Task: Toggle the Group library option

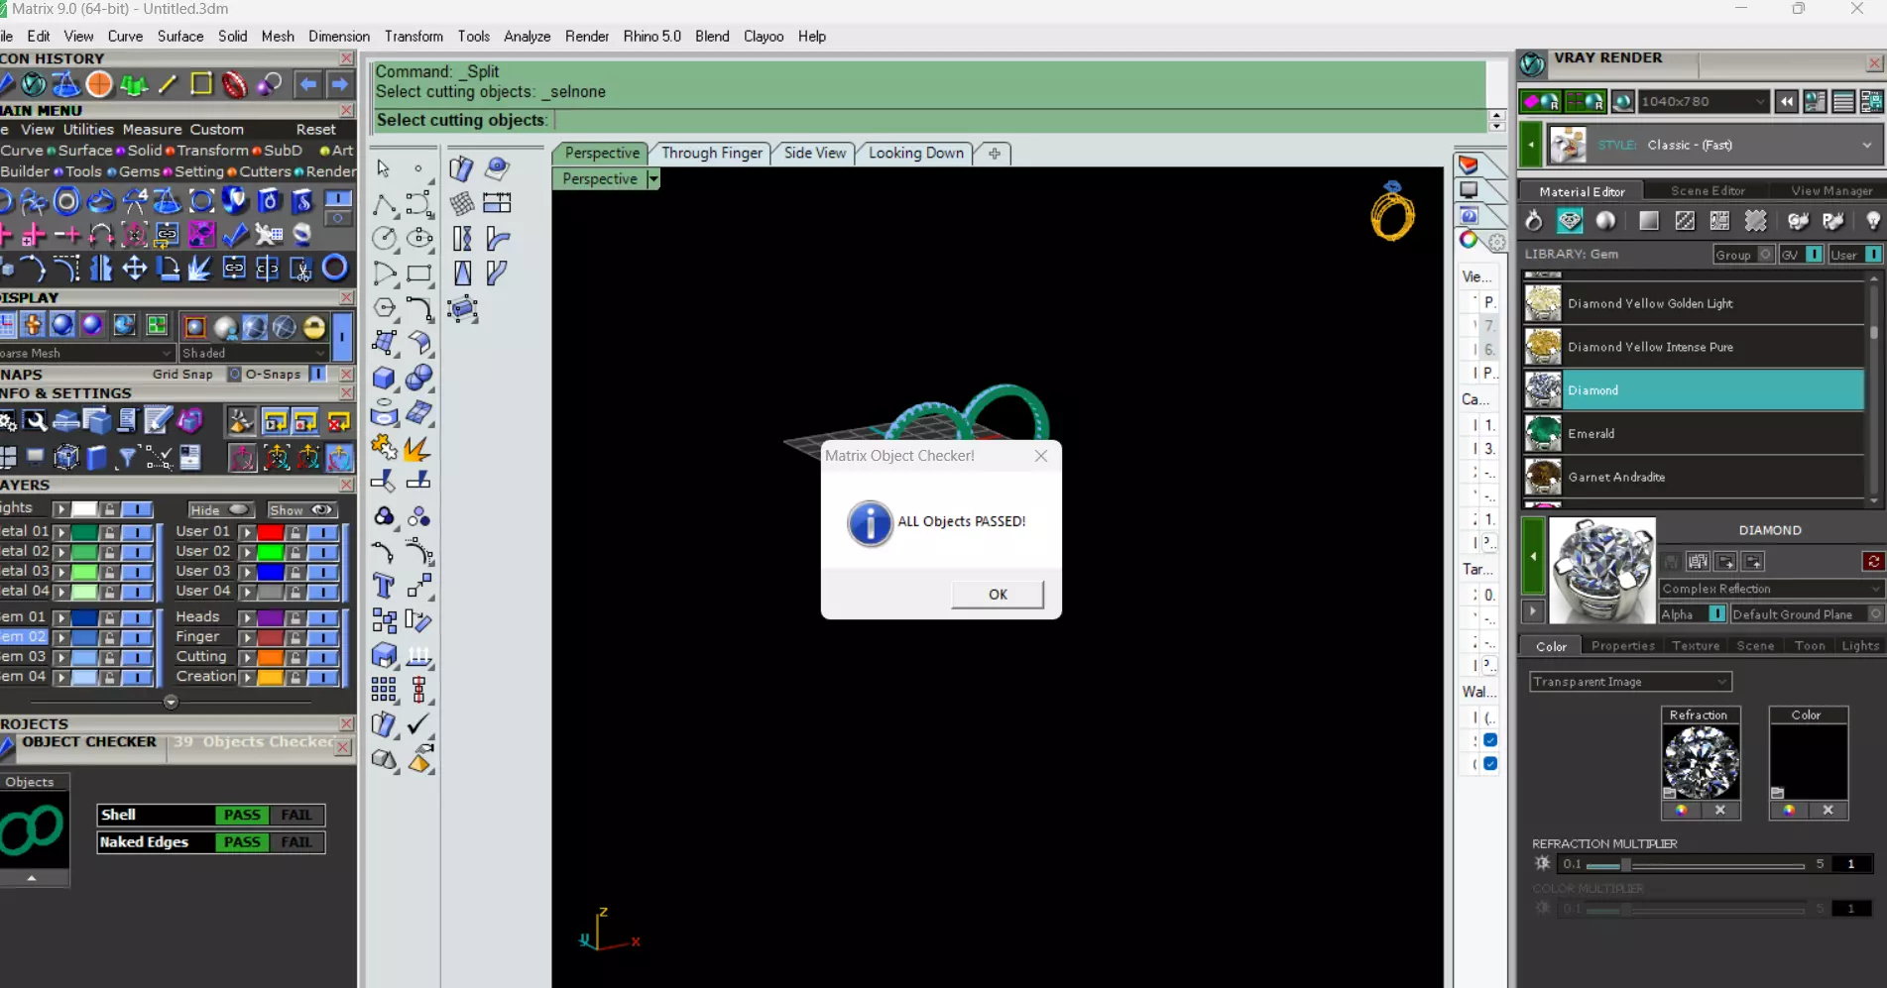Action: click(1766, 255)
